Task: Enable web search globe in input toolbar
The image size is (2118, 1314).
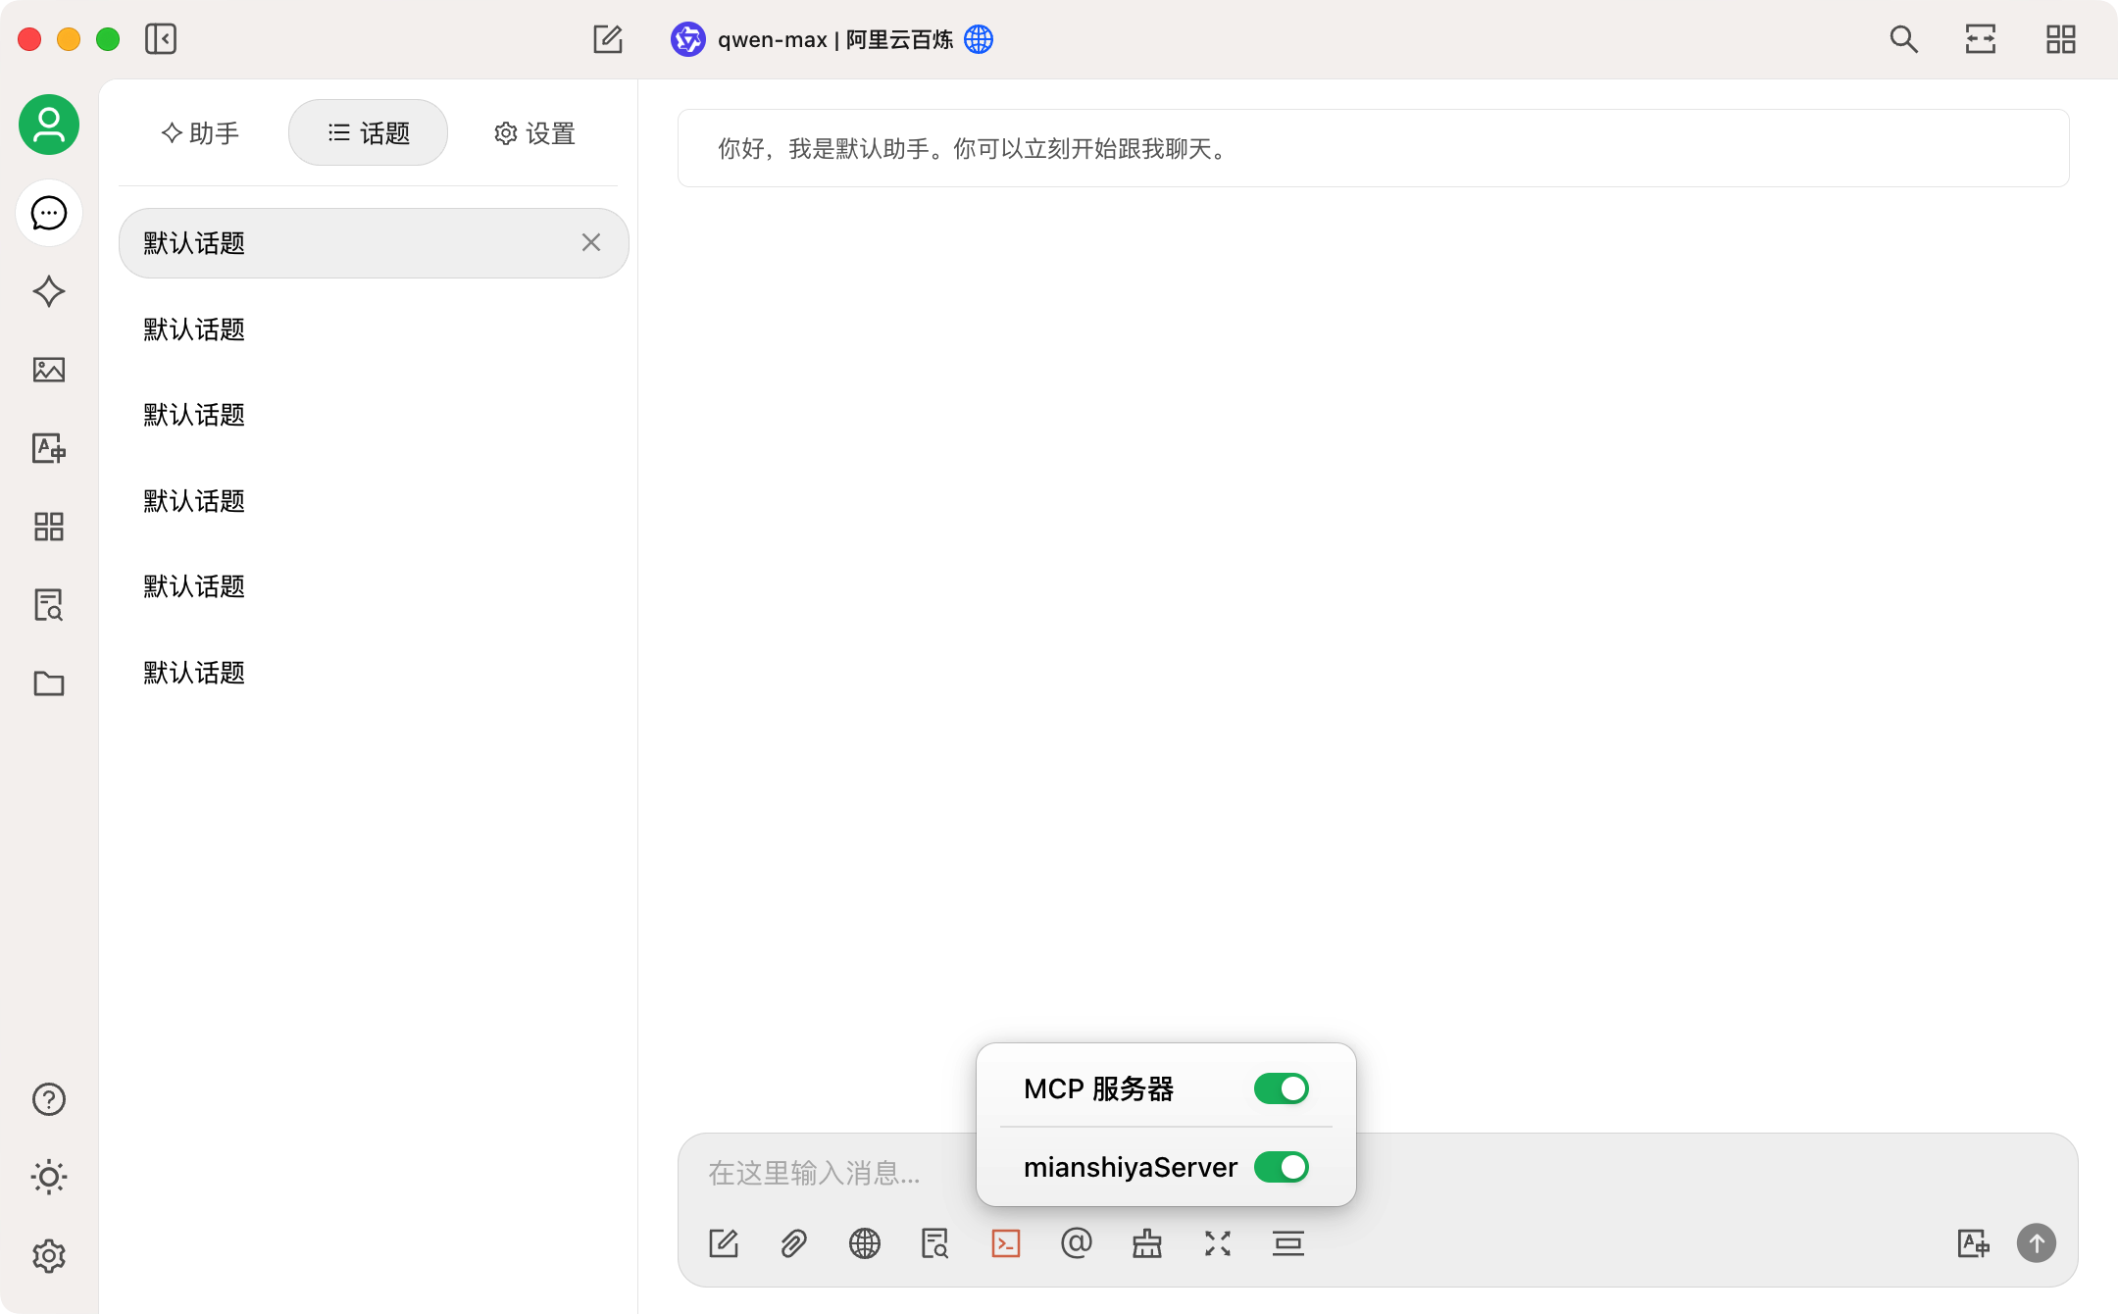Action: [x=864, y=1243]
